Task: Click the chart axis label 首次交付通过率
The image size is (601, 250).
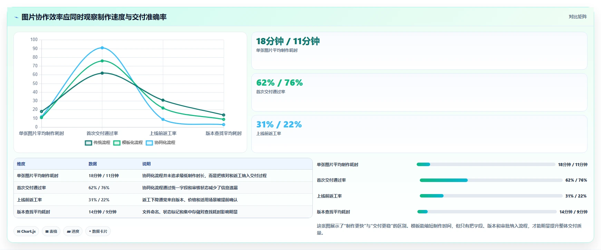Action: click(x=102, y=133)
